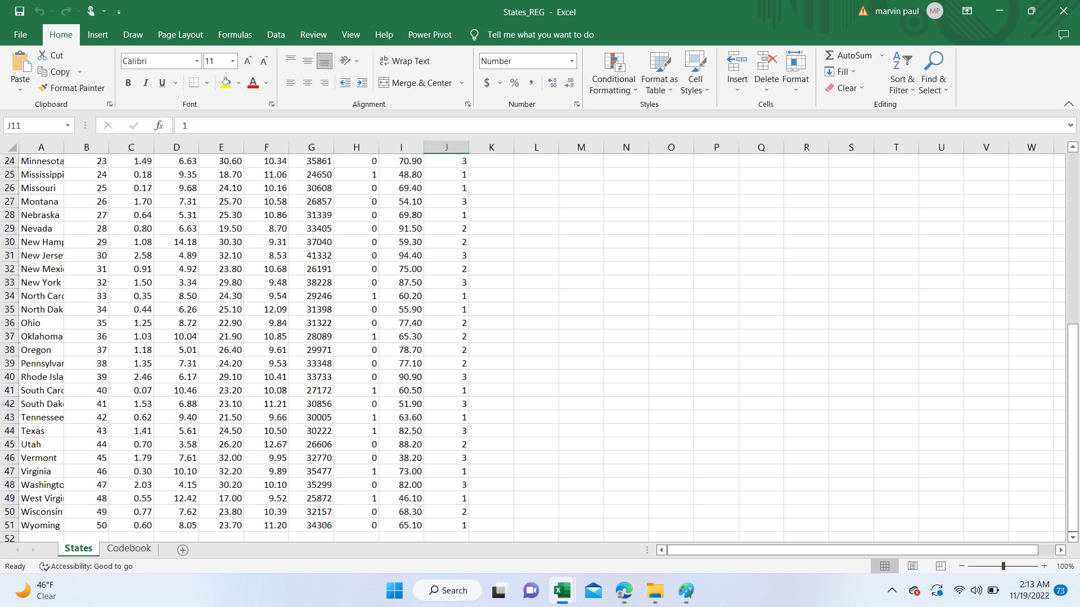Expand the Number format dropdown

pyautogui.click(x=571, y=61)
